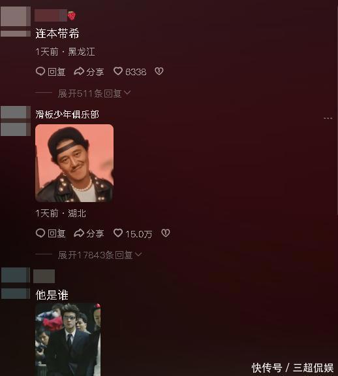Screen dimensions: 338x376
Task: Click the broken heart under 滑板少年俱乐部 comment
Action: (166, 233)
